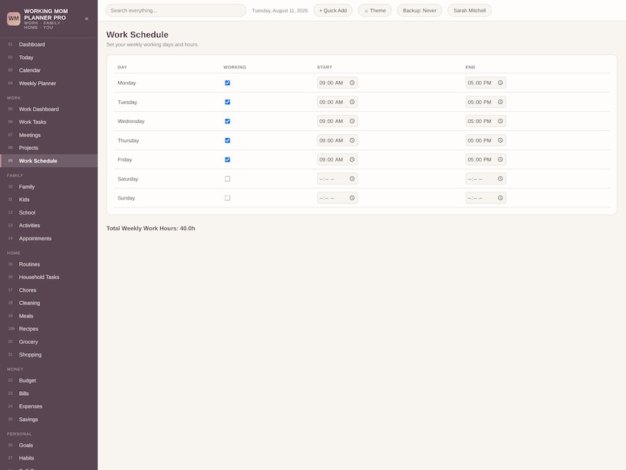Open Household Tasks
The image size is (626, 470).
click(49, 277)
